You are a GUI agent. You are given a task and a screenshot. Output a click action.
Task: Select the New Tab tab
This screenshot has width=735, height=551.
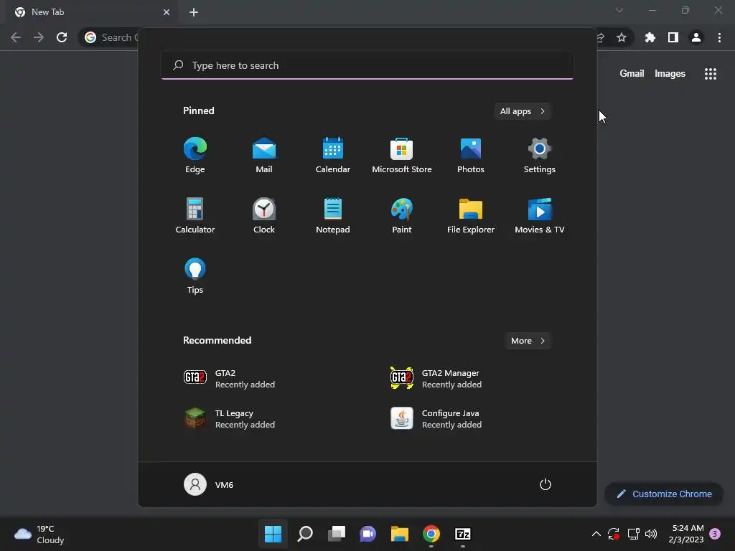[92, 12]
